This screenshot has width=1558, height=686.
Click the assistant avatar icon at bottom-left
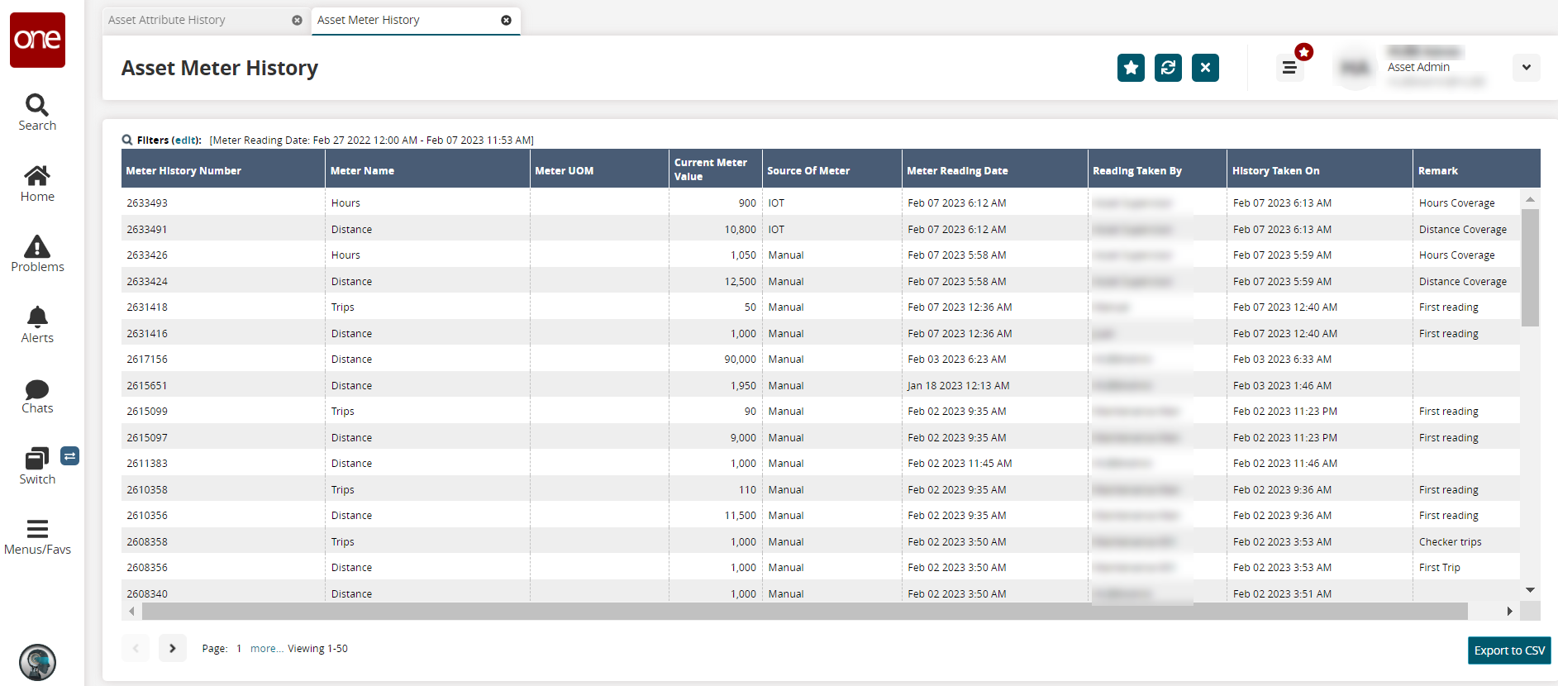pyautogui.click(x=37, y=662)
